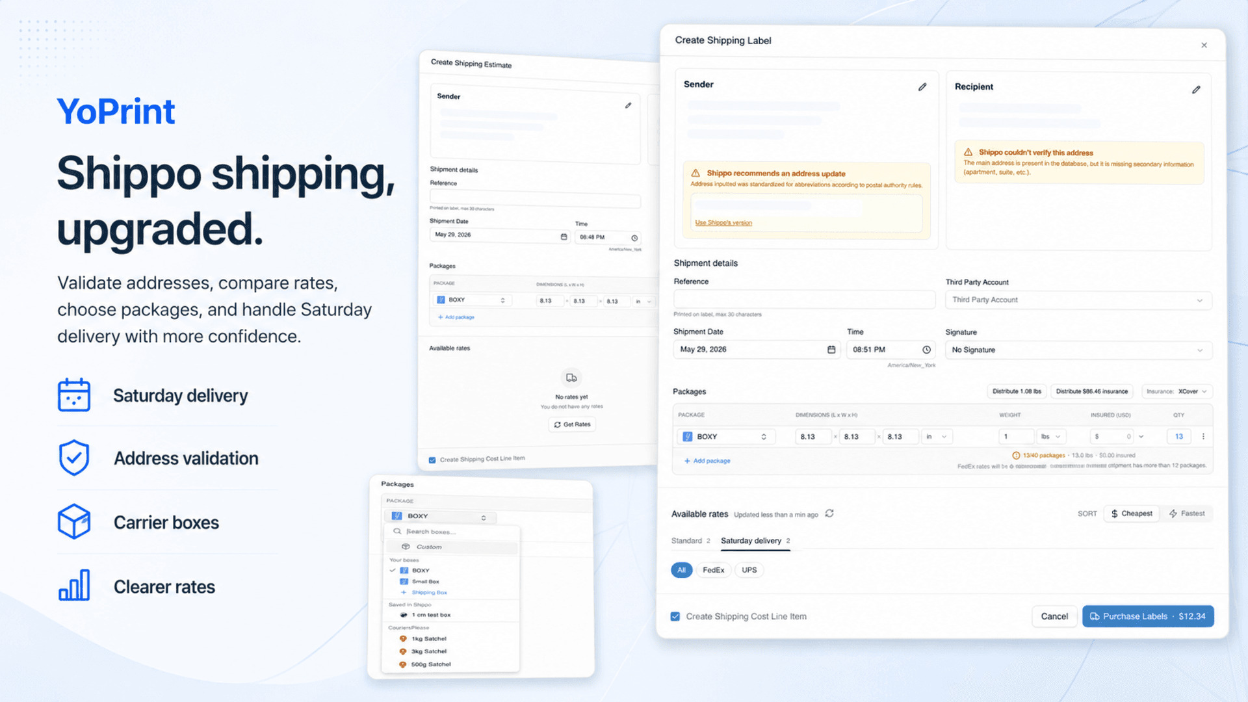Image resolution: width=1248 pixels, height=702 pixels.
Task: Click the search icon in box picker
Action: tap(397, 531)
